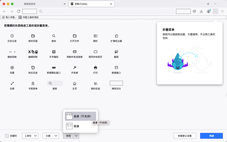Select the 新建隐私窗口 private window icon

pos(54,68)
